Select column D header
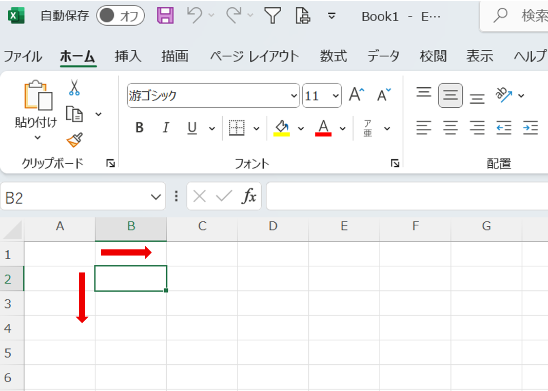 [273, 226]
